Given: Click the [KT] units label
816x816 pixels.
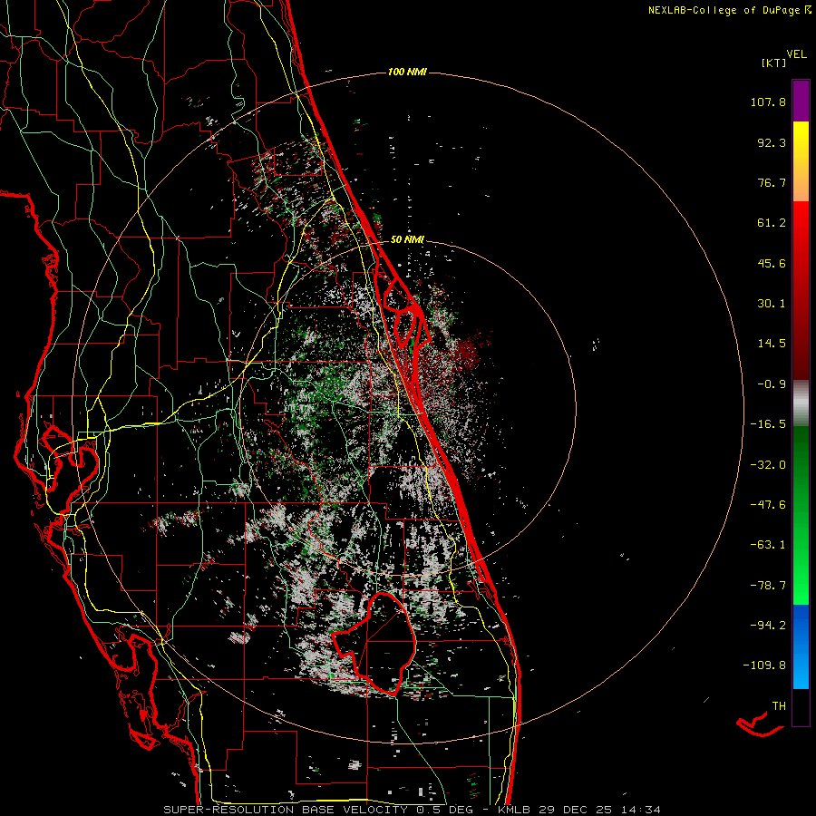Looking at the screenshot, I should (773, 63).
